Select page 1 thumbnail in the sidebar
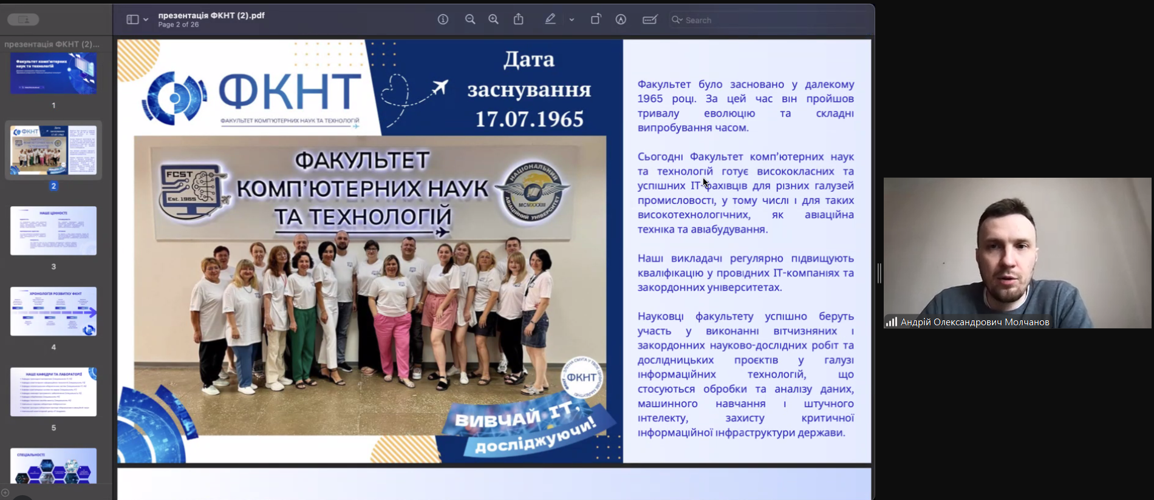Screen dimensions: 1154x500 tap(53, 73)
